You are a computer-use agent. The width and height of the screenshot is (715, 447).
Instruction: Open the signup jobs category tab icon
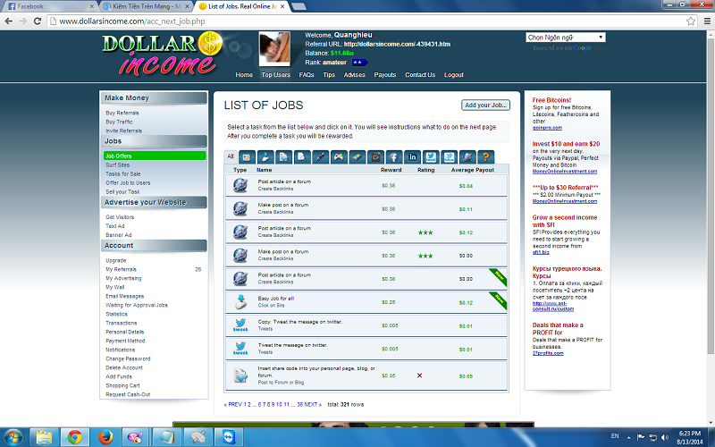[247, 157]
